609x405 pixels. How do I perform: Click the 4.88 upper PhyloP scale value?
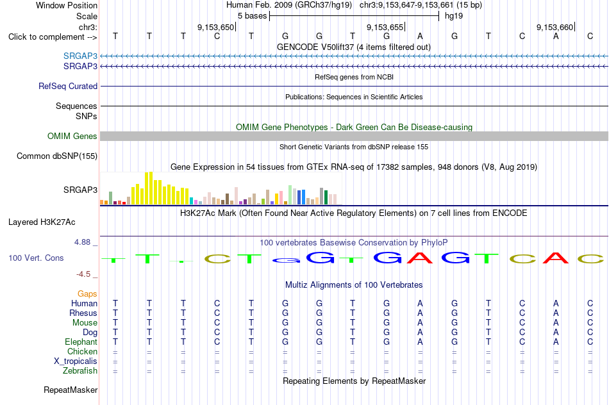point(82,242)
